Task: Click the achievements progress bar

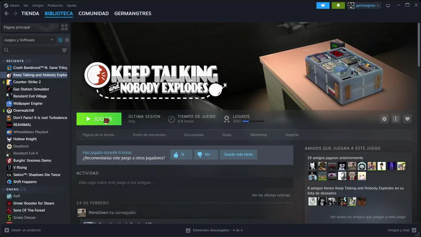Action: tap(253, 121)
